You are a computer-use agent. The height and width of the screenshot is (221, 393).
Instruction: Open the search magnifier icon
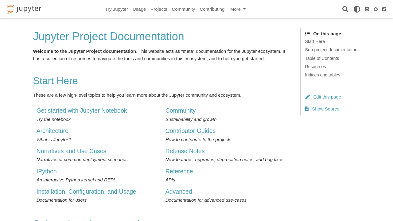(x=345, y=9)
